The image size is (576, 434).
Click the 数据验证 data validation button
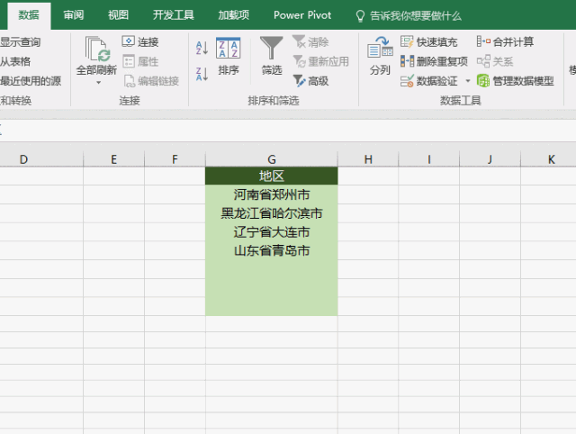click(428, 80)
